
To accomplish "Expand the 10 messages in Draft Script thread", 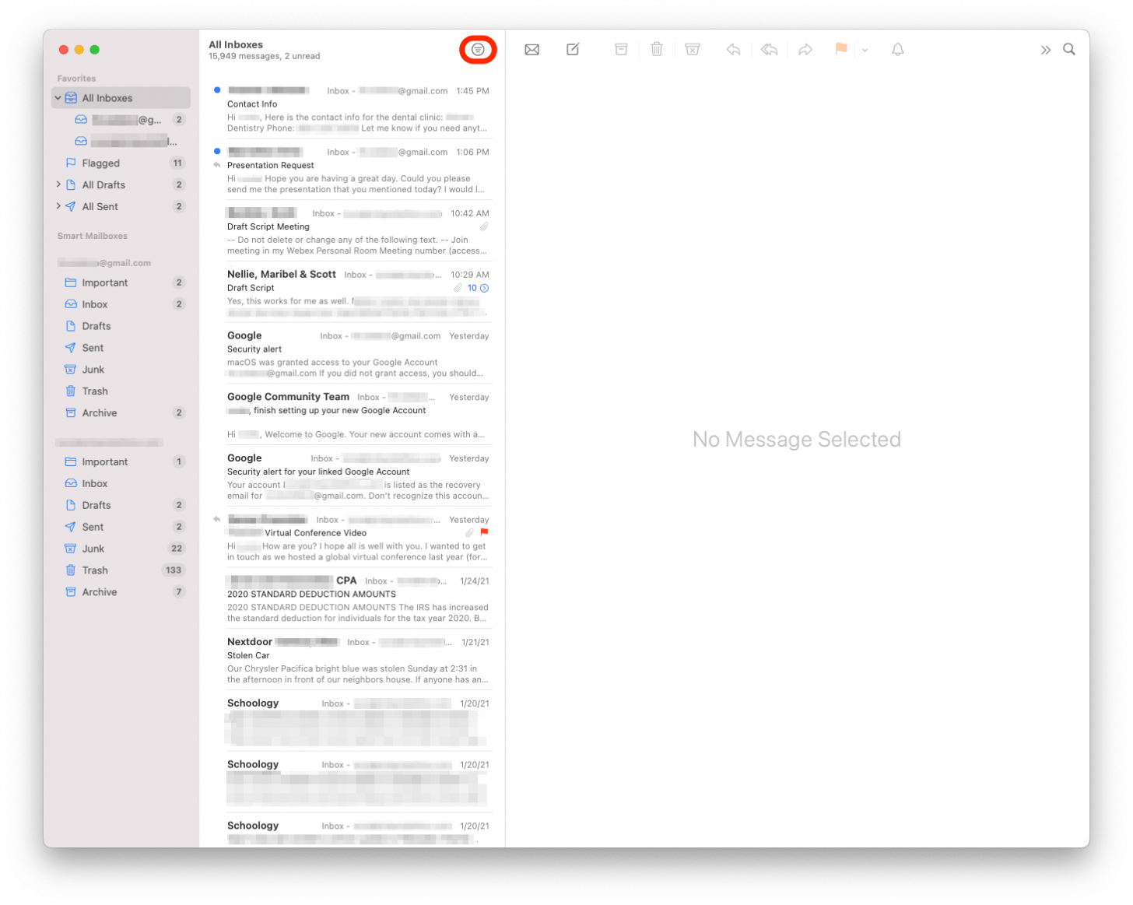I will [483, 287].
